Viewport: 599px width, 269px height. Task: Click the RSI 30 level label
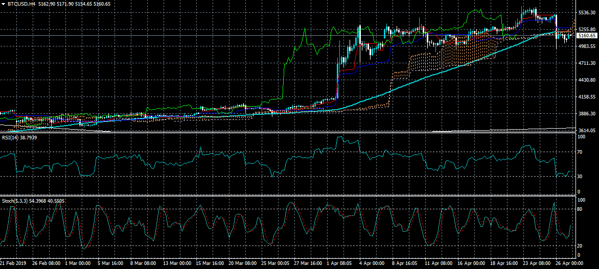581,177
